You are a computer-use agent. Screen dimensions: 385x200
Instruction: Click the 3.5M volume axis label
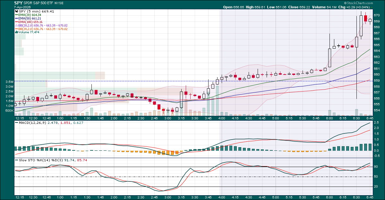point(9,82)
